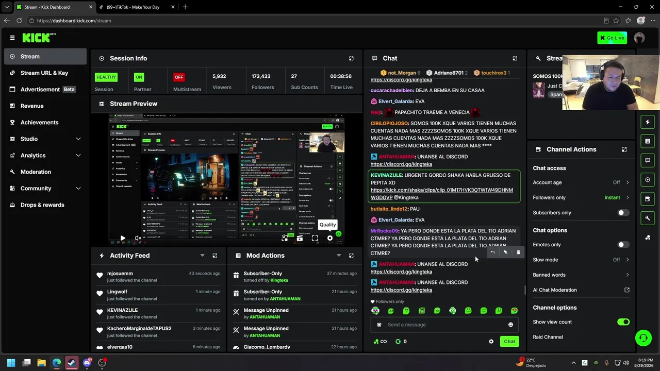Image resolution: width=660 pixels, height=371 pixels.
Task: Click the wrench shortcut in right rail
Action: tap(648, 218)
